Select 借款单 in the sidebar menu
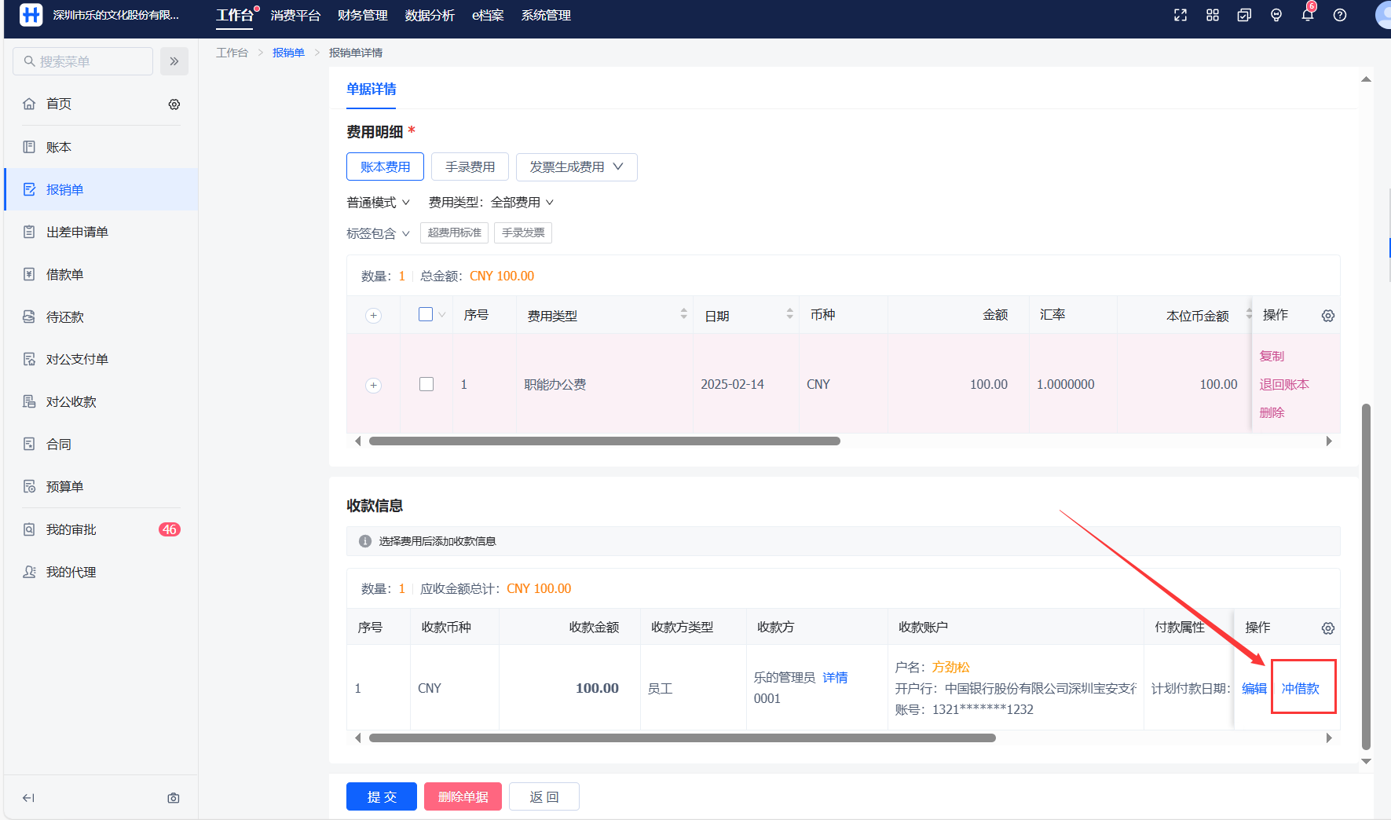The image size is (1391, 820). tap(64, 275)
